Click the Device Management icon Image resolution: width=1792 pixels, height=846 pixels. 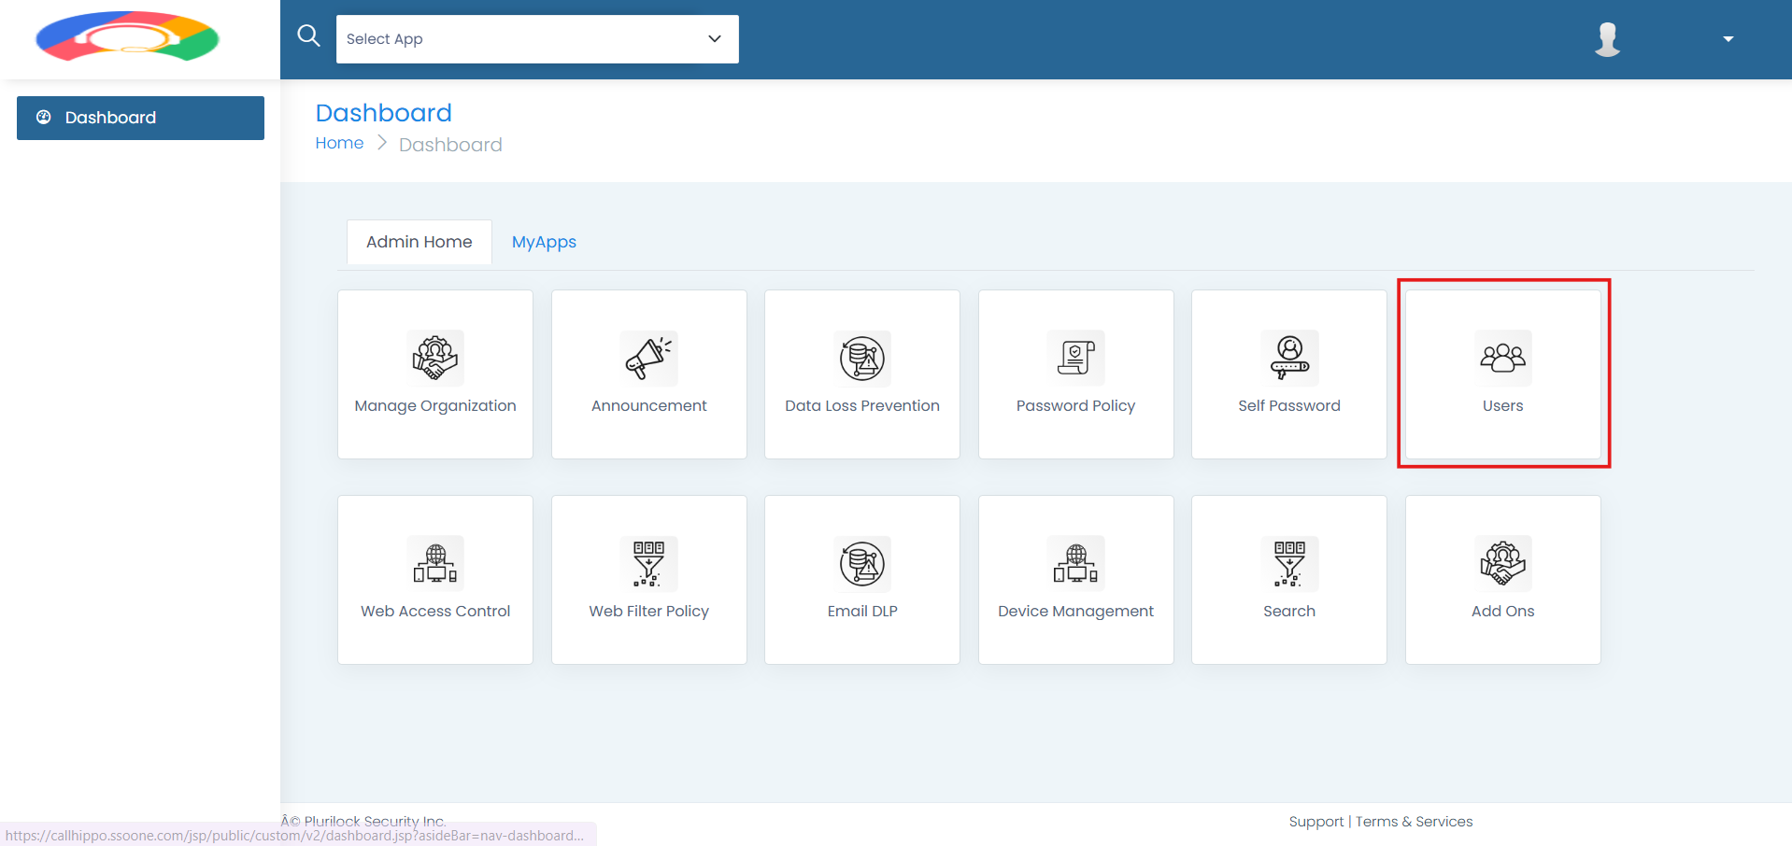point(1076,563)
